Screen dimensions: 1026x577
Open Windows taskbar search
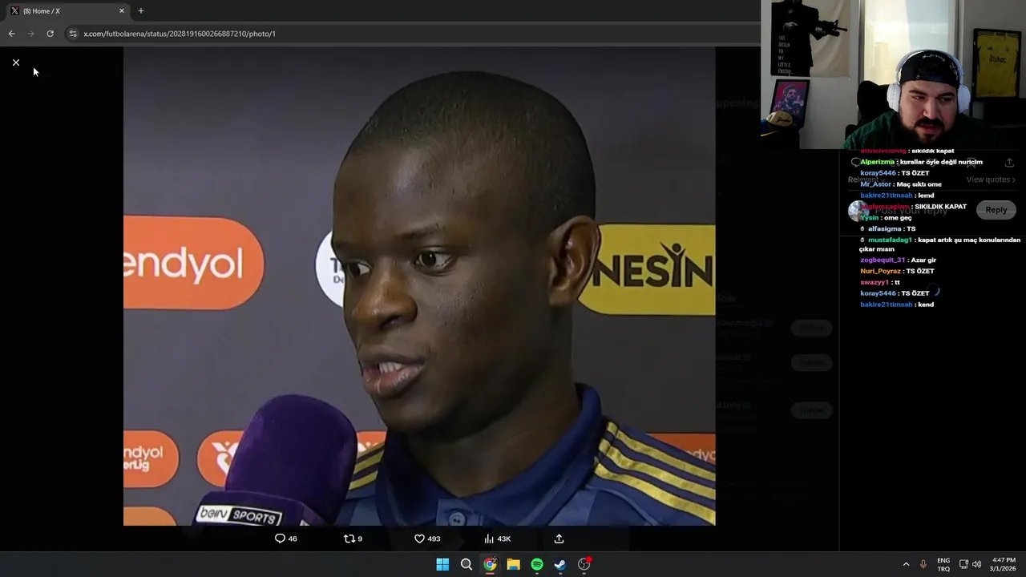pos(466,564)
